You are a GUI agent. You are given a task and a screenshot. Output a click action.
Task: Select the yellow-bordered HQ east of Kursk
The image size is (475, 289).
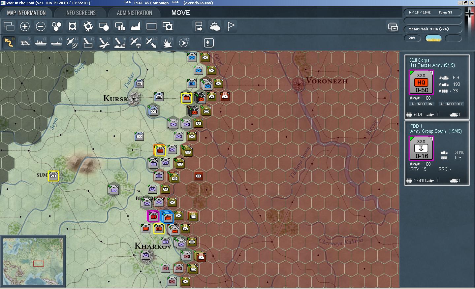[186, 98]
